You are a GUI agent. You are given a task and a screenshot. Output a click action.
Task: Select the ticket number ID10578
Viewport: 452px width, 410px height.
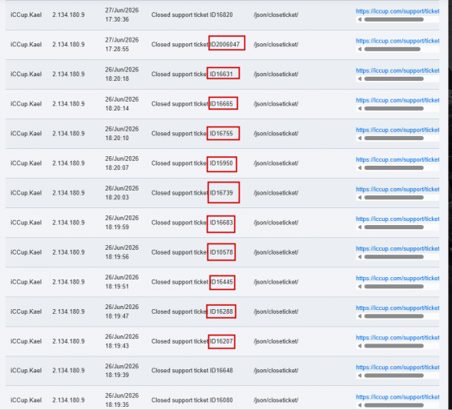click(221, 252)
